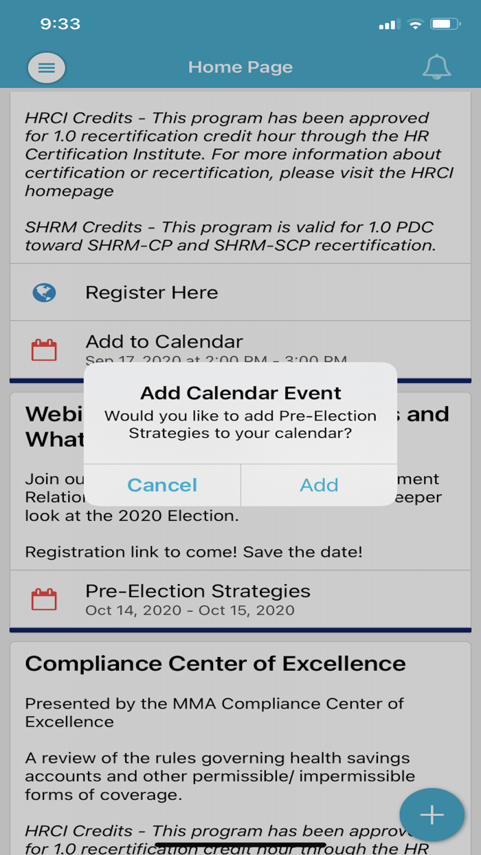Open the Register Here link
The width and height of the screenshot is (481, 855).
(x=152, y=293)
